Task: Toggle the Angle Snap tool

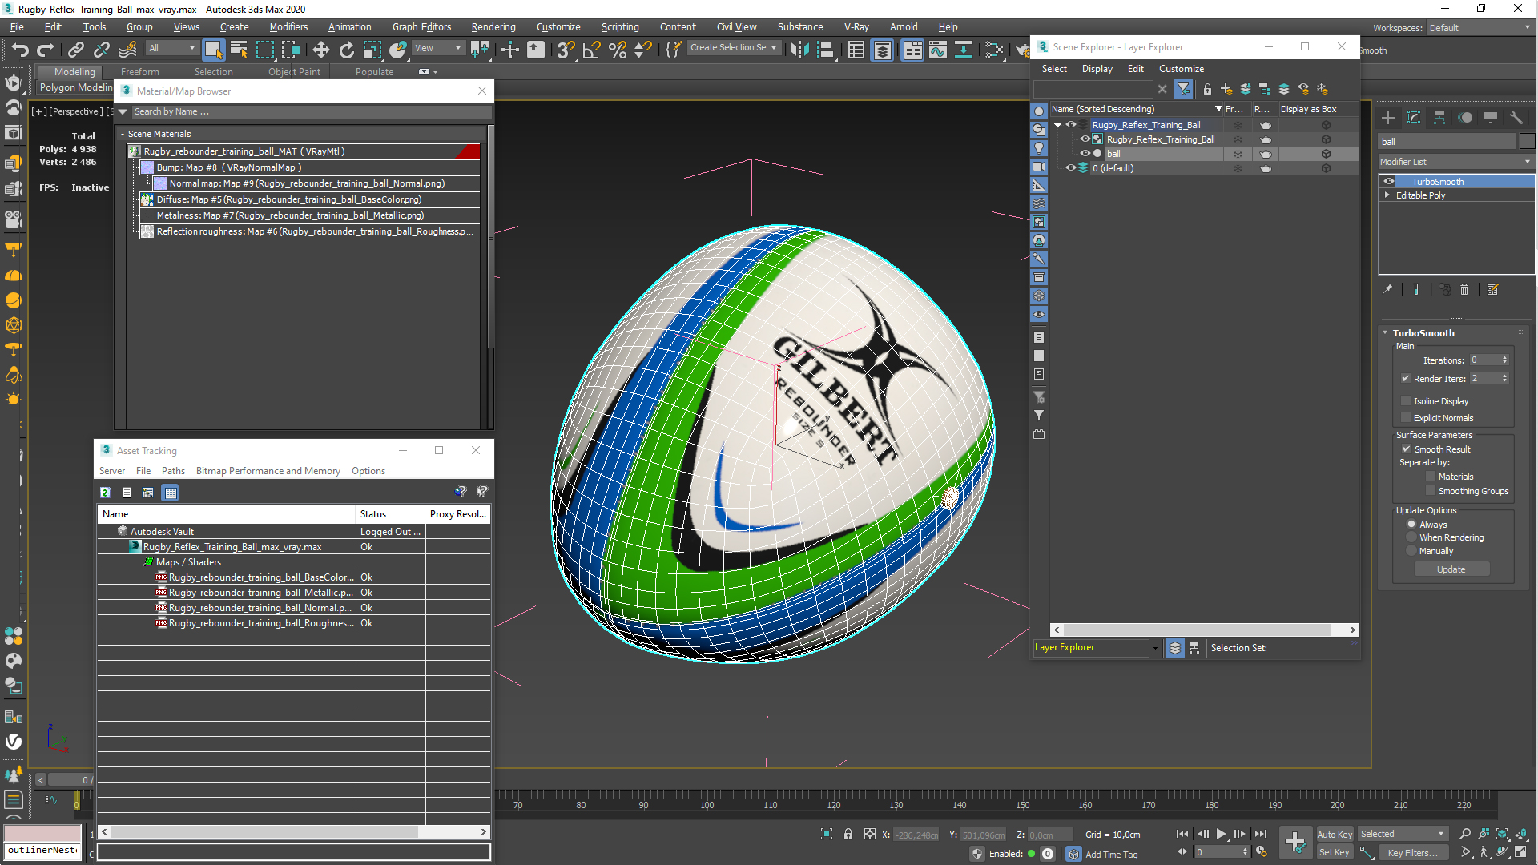Action: pyautogui.click(x=591, y=50)
